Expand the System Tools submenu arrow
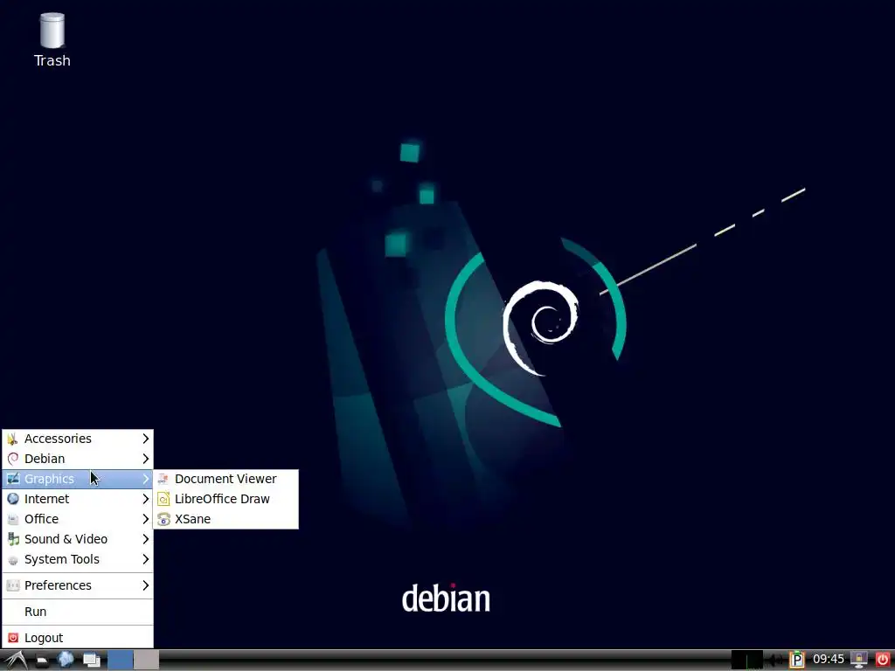Screen dimensions: 895x671 (146, 559)
